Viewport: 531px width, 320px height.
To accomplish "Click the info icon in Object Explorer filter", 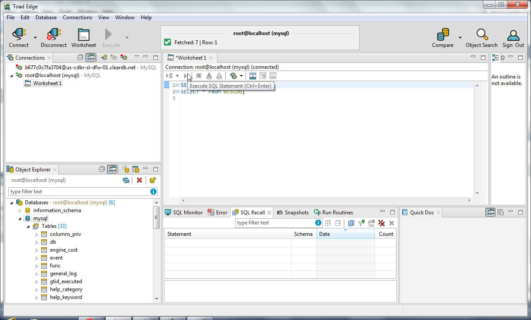I will [153, 192].
